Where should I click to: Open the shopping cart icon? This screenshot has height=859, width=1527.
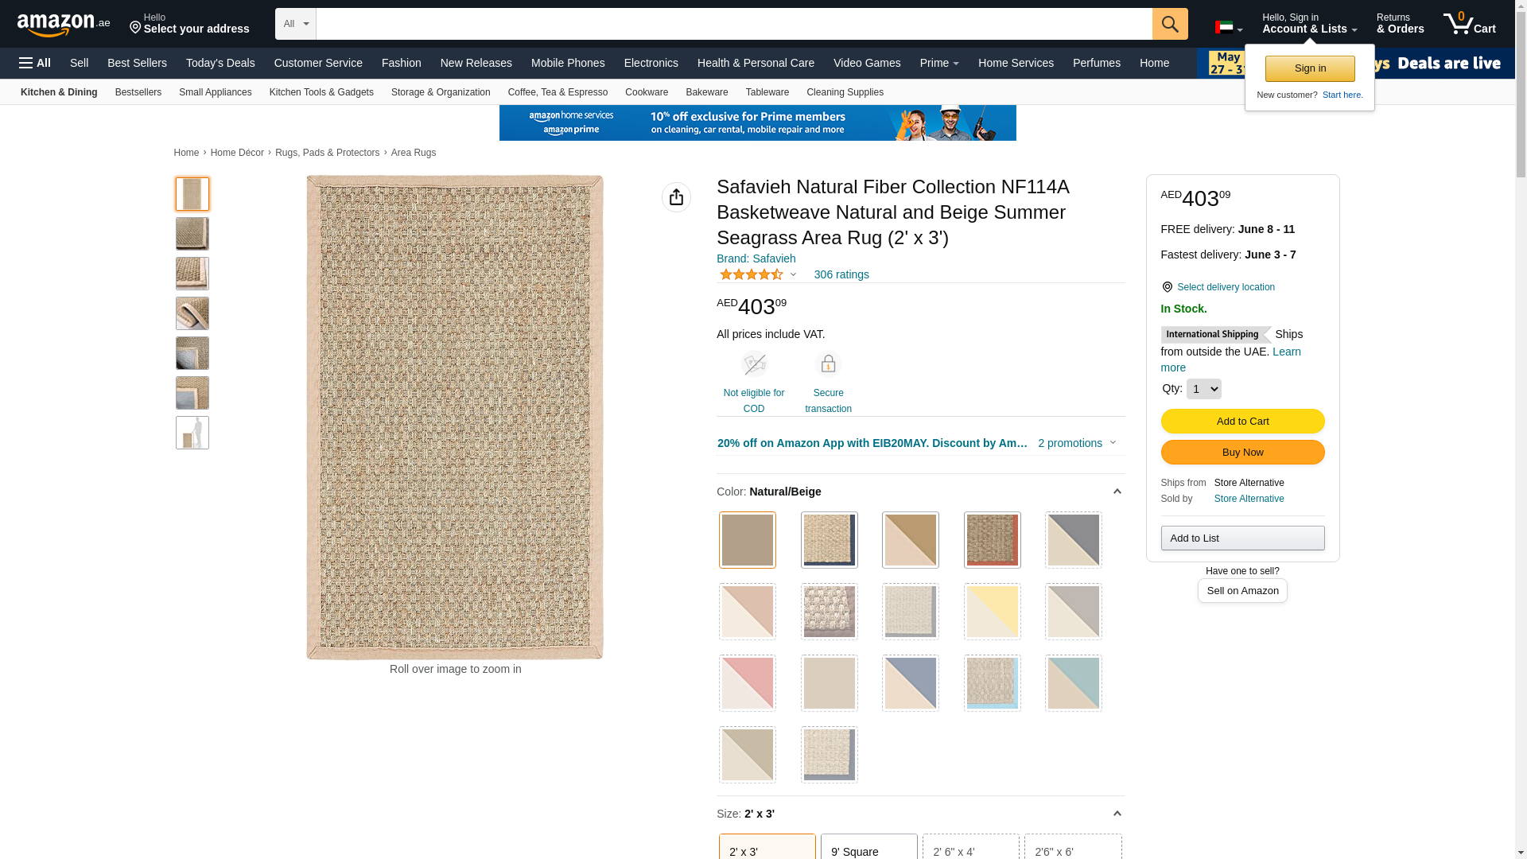pyautogui.click(x=1469, y=24)
